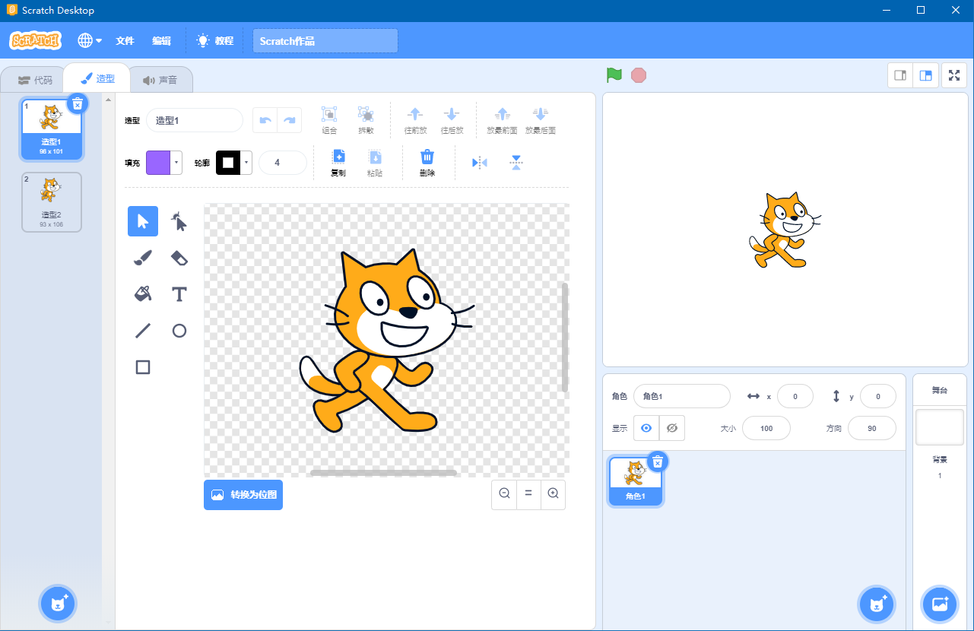The image size is (974, 631).
Task: Switch stage to small layout mode
Action: 899,75
